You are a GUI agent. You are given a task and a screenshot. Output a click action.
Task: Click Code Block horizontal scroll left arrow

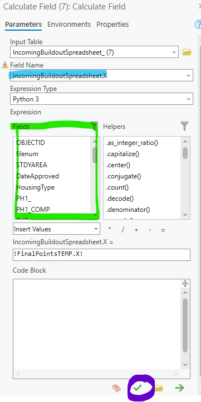click(18, 374)
